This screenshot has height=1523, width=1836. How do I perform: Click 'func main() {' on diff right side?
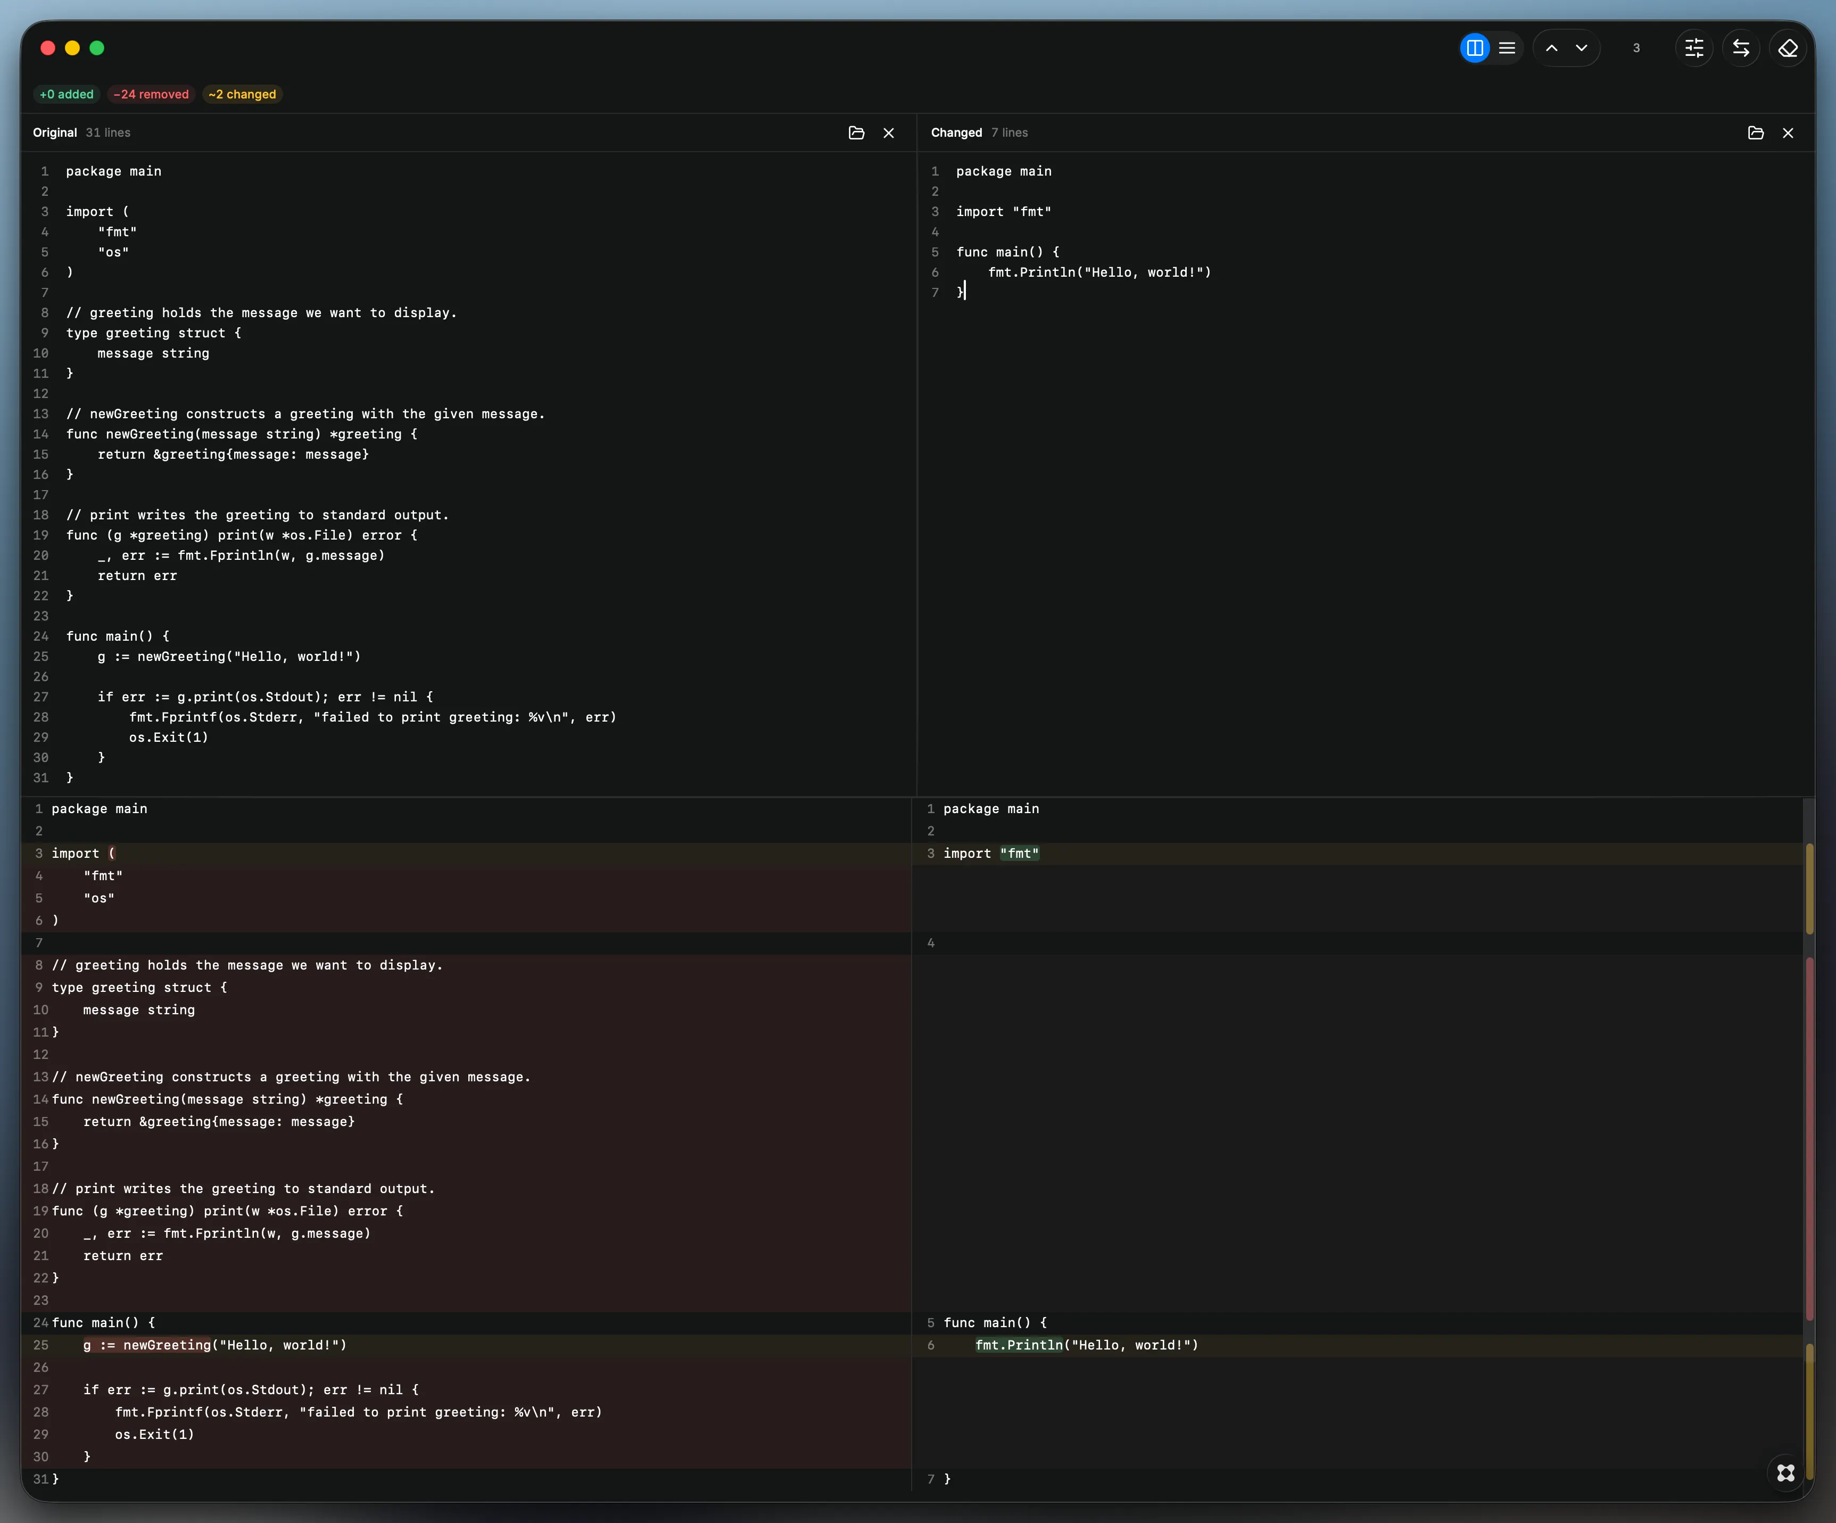point(995,1323)
